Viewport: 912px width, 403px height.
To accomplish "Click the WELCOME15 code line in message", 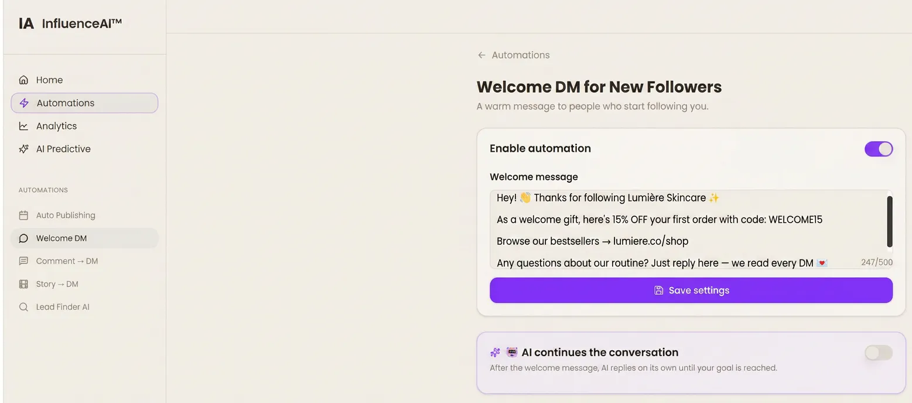I will 660,220.
